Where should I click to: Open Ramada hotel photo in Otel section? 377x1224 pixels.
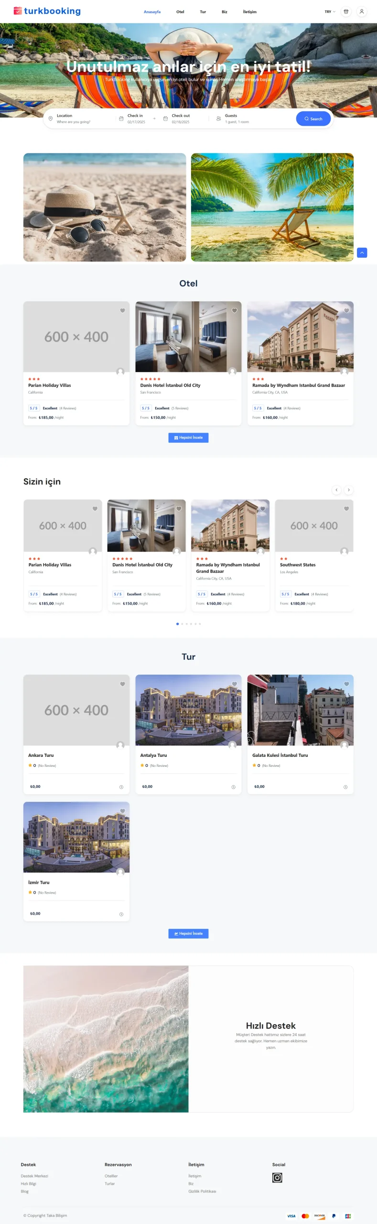[x=301, y=337]
